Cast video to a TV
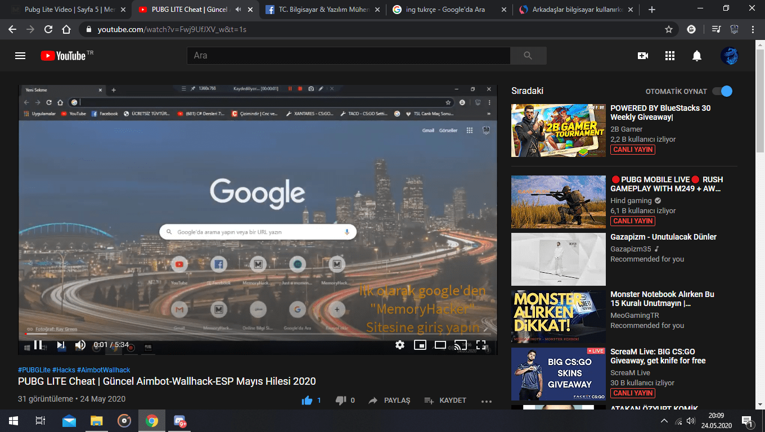 click(x=461, y=345)
